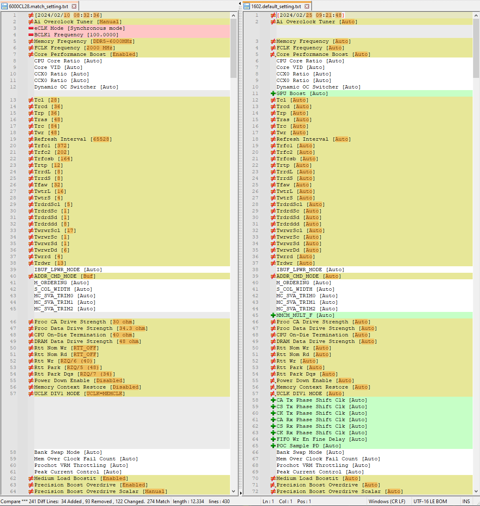480x506 pixels.
Task: Click right pane scrollbar up arrow
Action: pyautogui.click(x=476, y=15)
